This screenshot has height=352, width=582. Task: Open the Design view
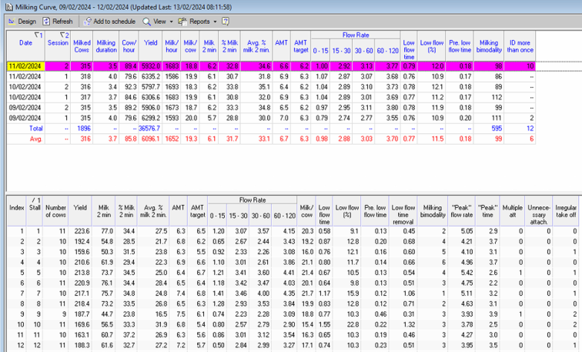(22, 22)
